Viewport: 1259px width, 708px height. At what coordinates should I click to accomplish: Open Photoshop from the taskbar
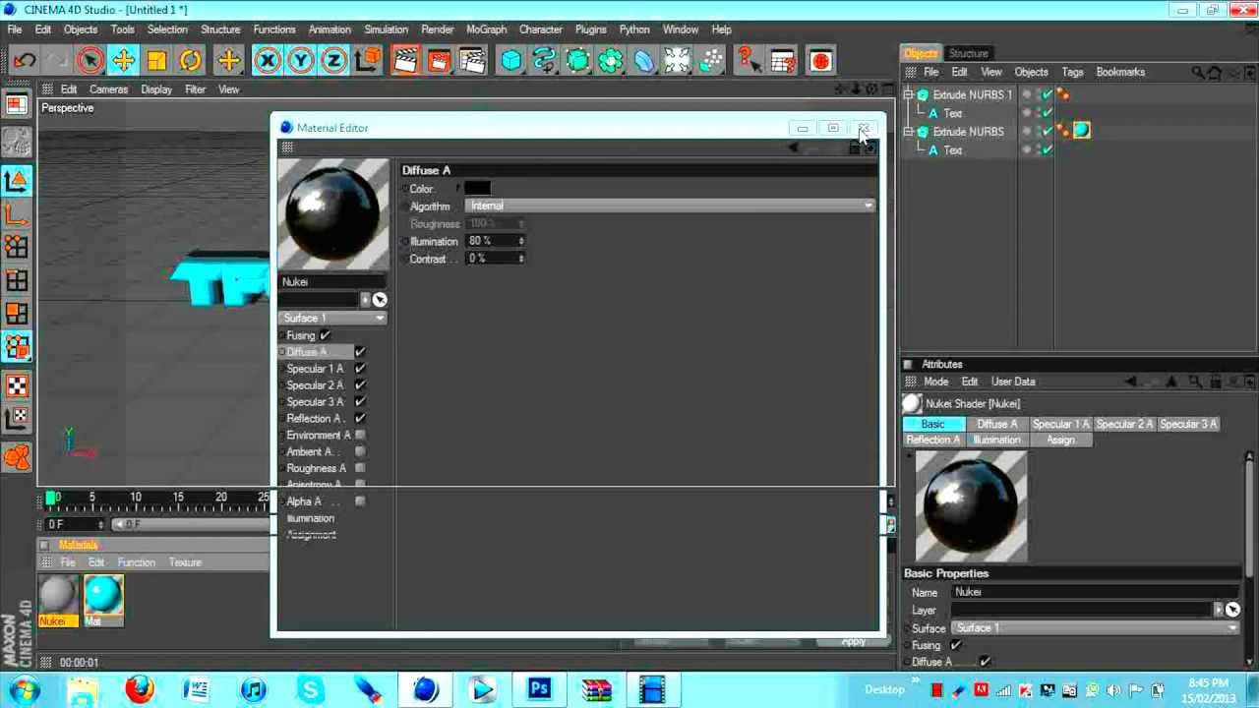click(539, 689)
